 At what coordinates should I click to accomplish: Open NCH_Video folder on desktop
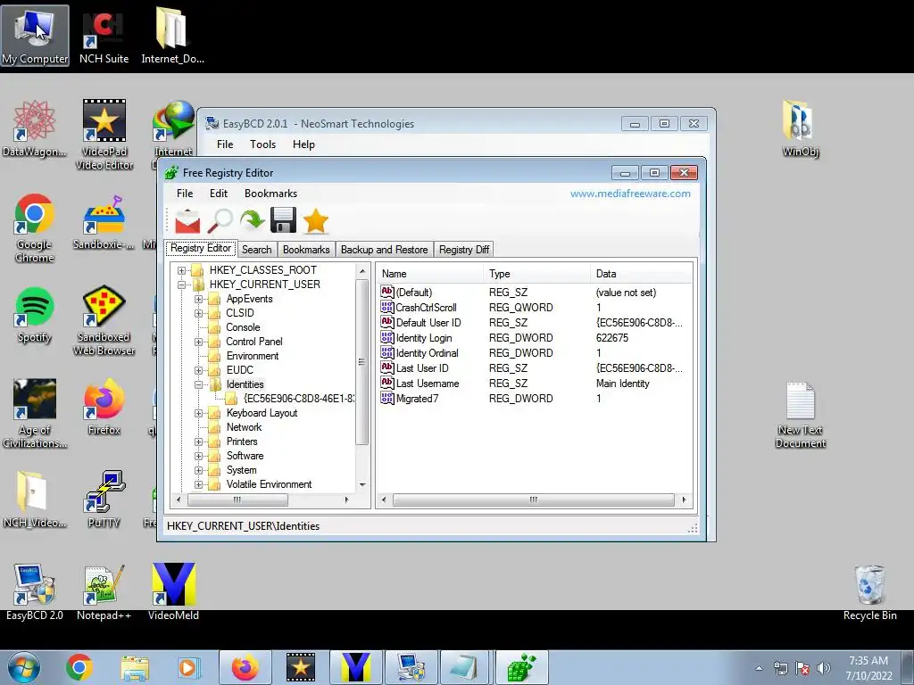pyautogui.click(x=35, y=499)
